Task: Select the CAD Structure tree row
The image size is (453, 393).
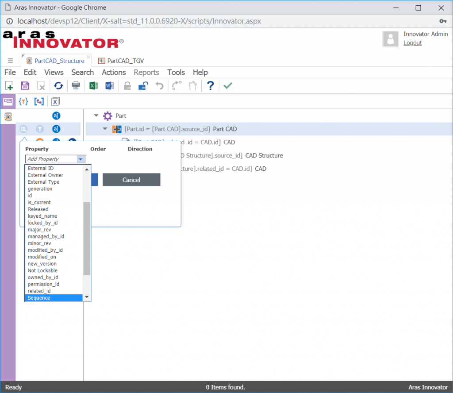Action: pyautogui.click(x=269, y=155)
